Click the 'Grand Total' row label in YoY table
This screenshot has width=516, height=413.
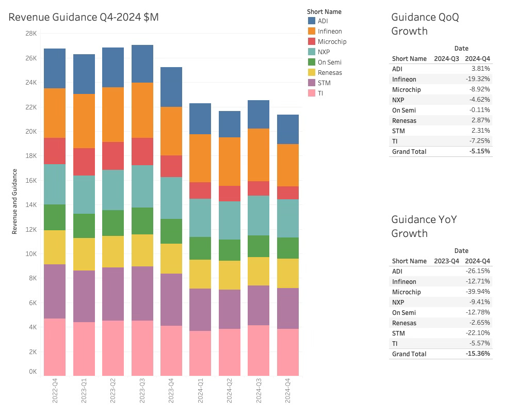[409, 354]
